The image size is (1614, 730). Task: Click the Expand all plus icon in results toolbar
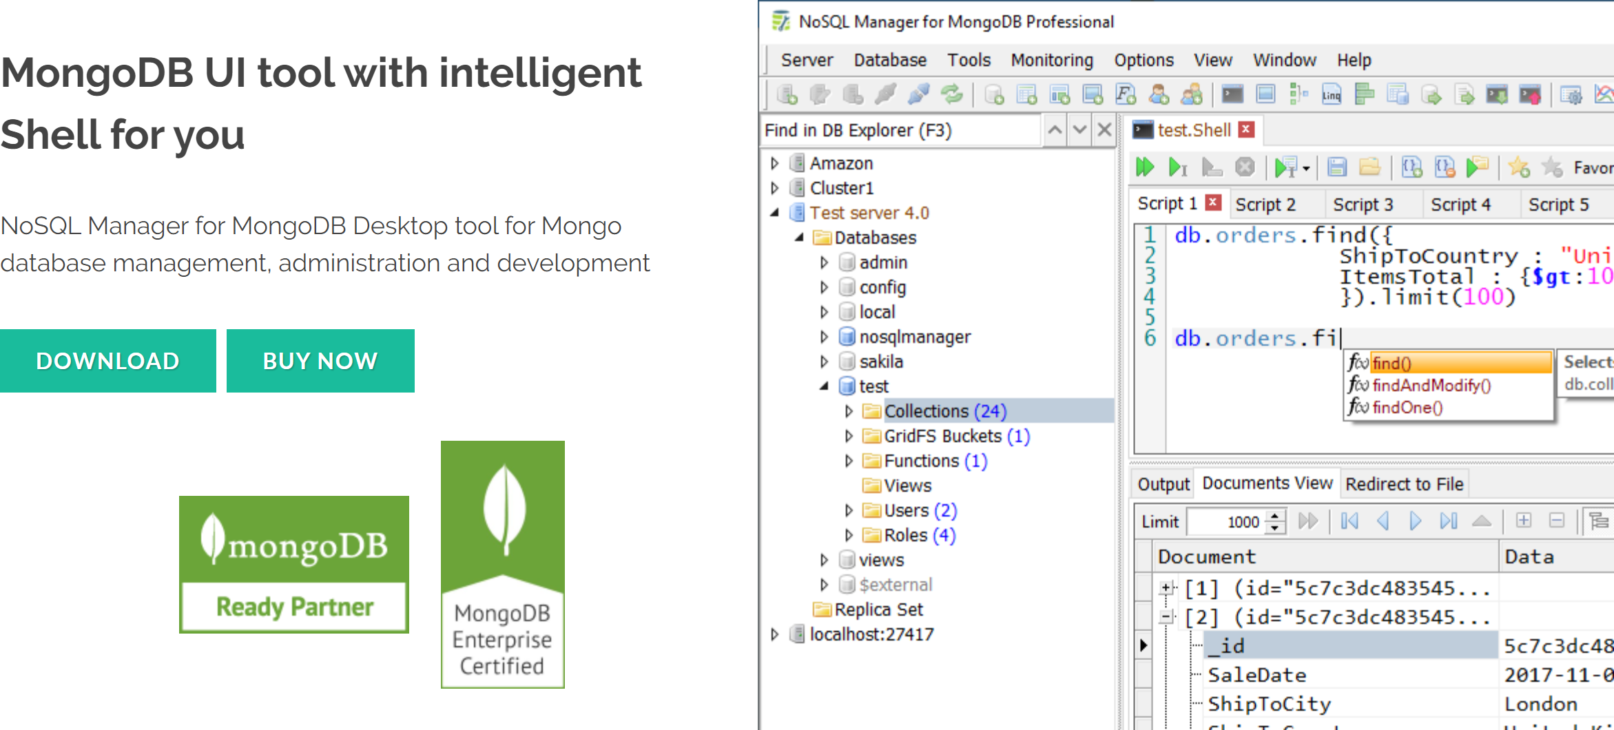click(1524, 521)
